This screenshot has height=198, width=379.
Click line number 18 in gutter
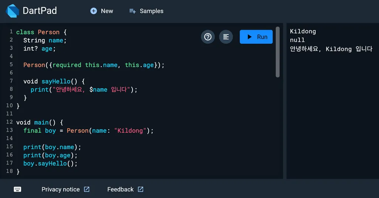[x=9, y=171]
